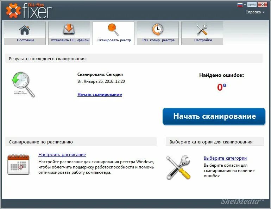This screenshot has height=209, width=271.
Task: Open the language dropdown arrow near flag
Action: [x=245, y=5]
